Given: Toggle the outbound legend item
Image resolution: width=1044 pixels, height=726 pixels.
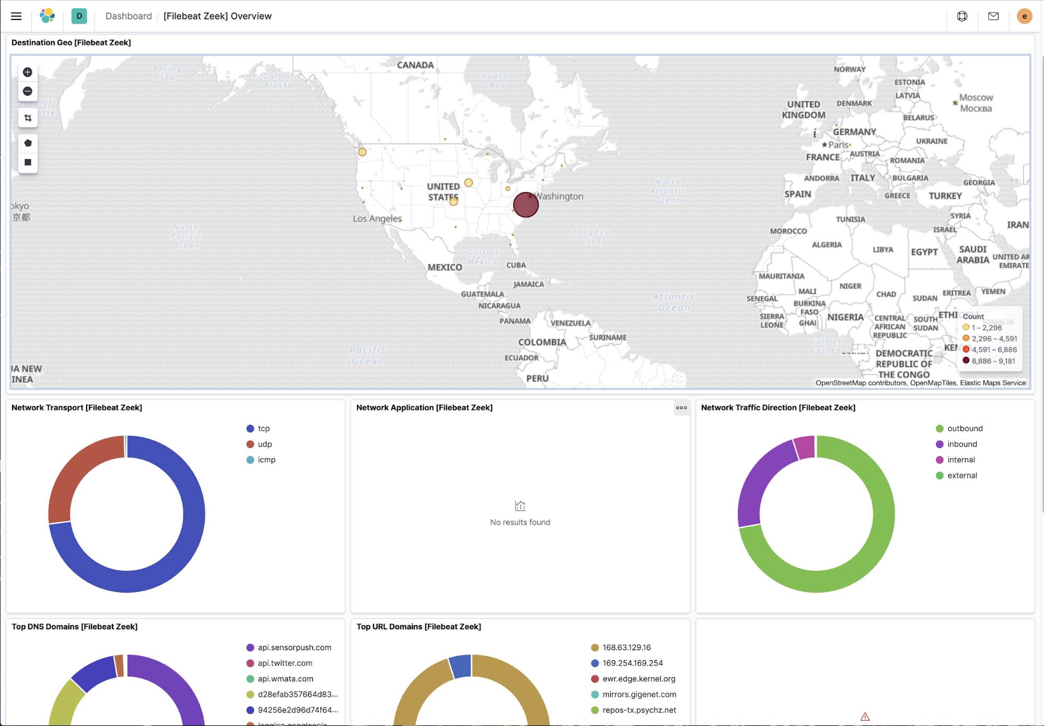Looking at the screenshot, I should [x=959, y=428].
